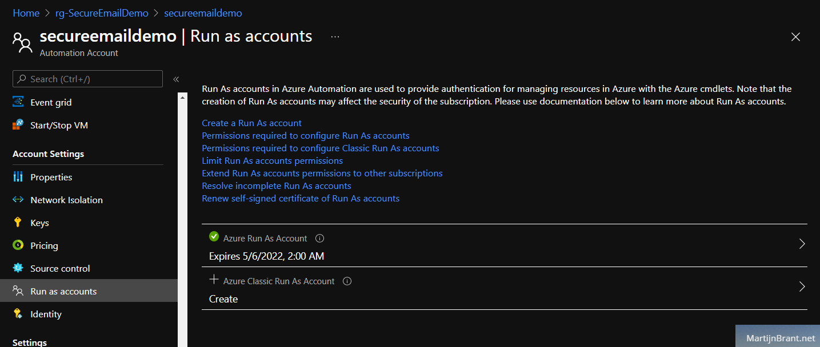This screenshot has height=347, width=820.
Task: Click the Run as accounts people icon
Action: click(x=18, y=291)
